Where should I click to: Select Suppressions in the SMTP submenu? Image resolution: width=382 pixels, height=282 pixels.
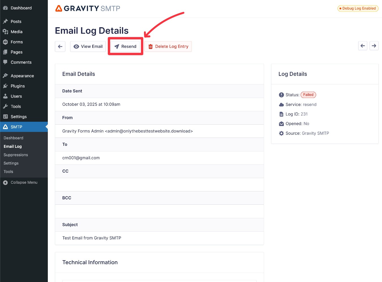coord(16,155)
